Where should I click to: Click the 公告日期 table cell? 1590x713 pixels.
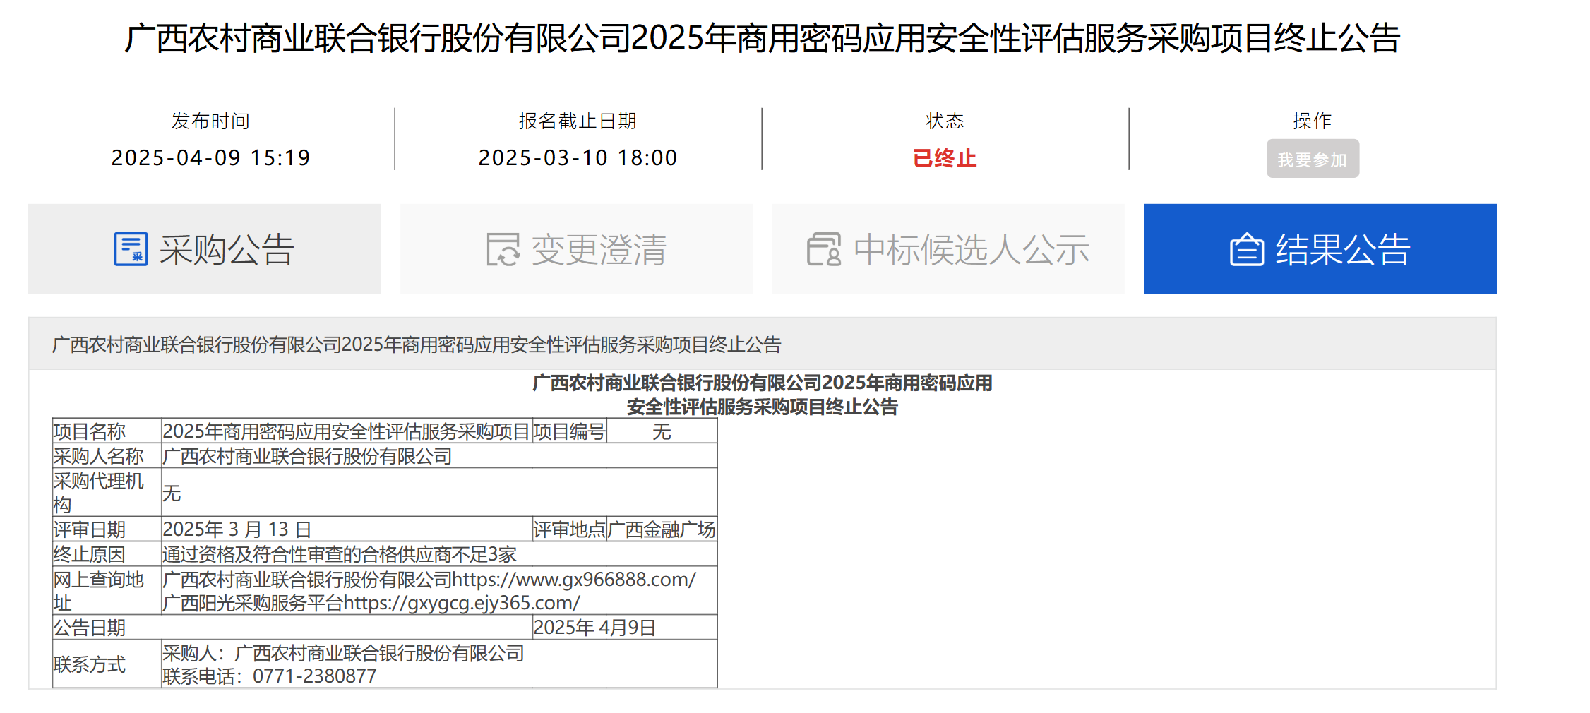pos(292,627)
